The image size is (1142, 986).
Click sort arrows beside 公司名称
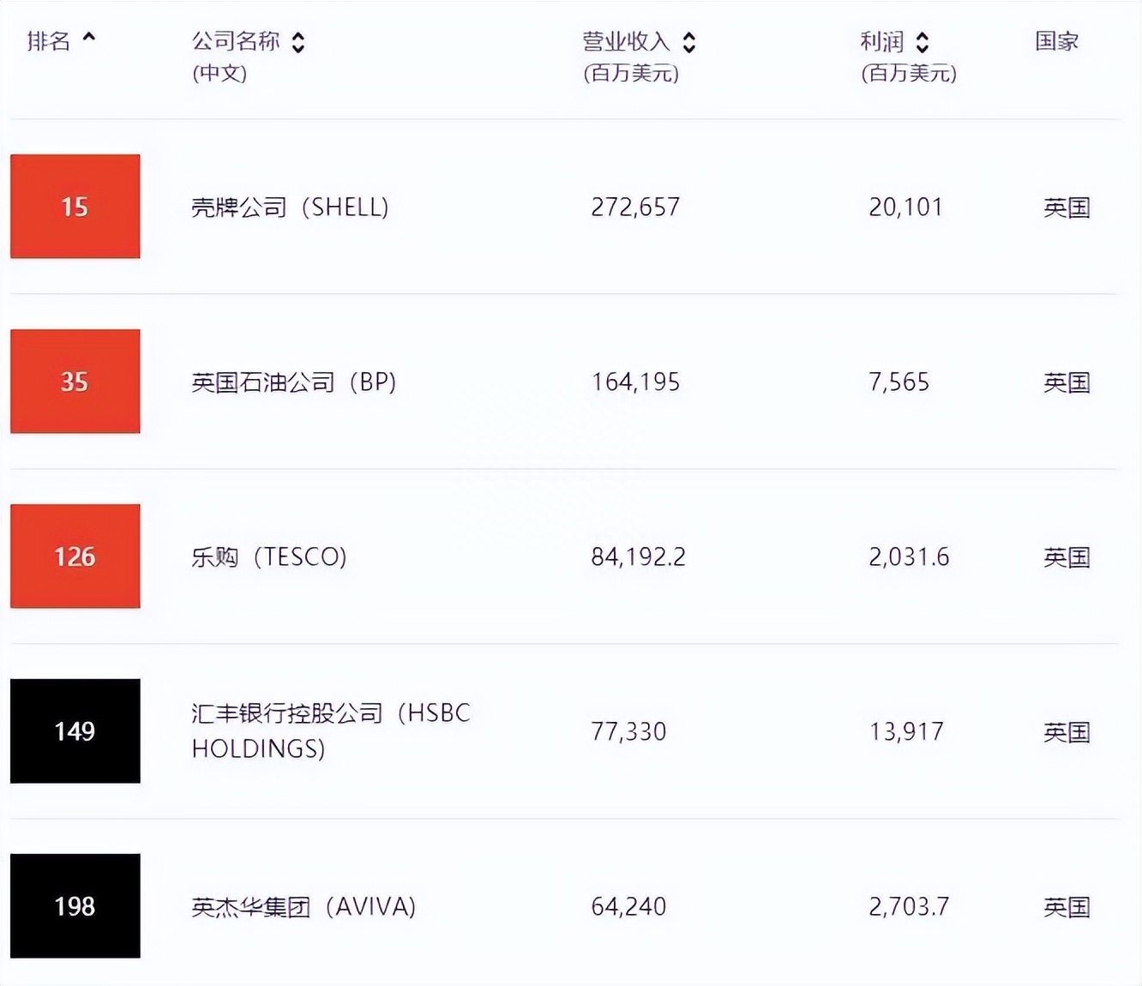(298, 42)
